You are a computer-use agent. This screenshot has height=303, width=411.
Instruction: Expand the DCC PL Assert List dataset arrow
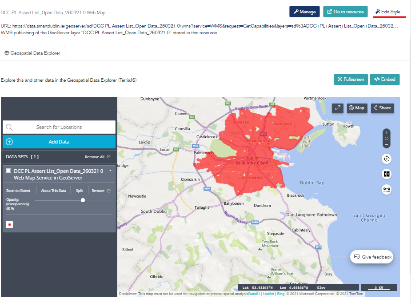110,171
